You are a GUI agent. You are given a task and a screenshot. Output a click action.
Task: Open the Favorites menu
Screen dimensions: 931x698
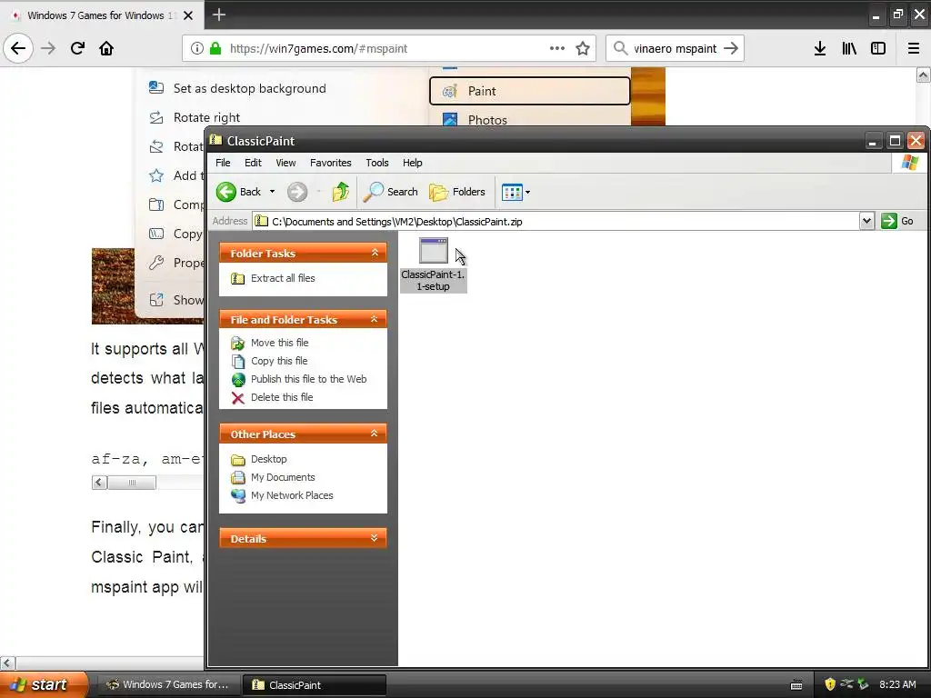331,163
